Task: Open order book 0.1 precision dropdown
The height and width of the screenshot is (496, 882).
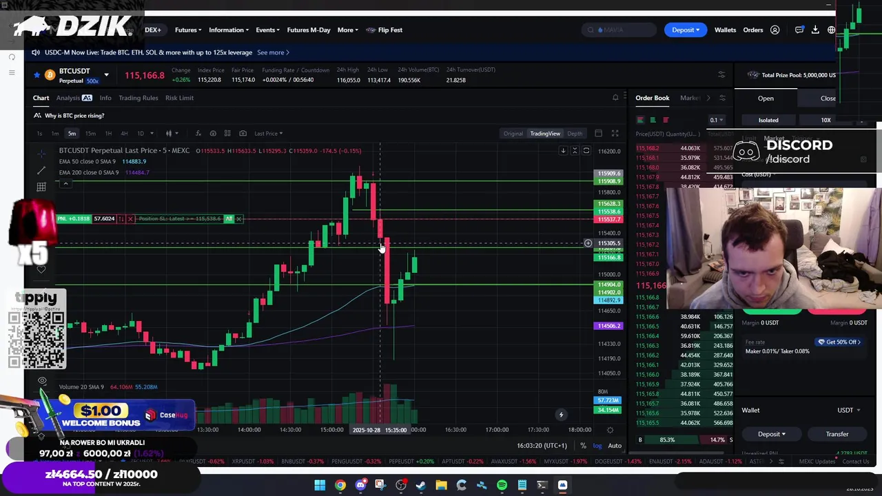Action: [x=717, y=120]
